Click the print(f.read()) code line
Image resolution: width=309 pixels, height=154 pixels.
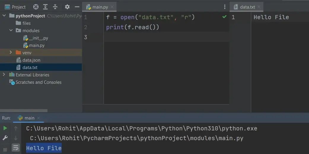click(133, 27)
